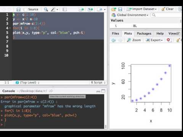Viewport: 183px width, 137px height.
Task: Click the Console pane title
Action: point(9,91)
